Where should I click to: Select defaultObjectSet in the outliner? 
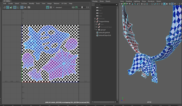point(105,35)
